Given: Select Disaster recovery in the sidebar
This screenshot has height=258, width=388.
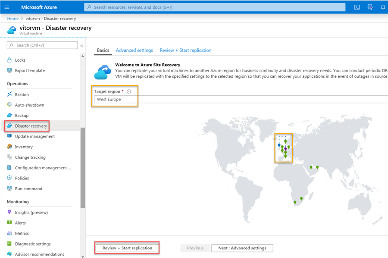Looking at the screenshot, I should point(31,126).
